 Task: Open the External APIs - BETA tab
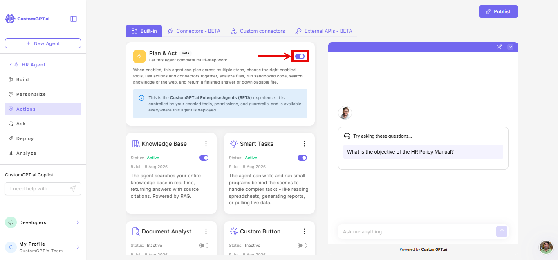point(323,31)
